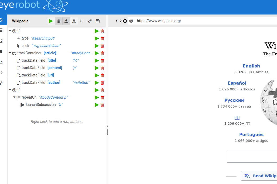Viewport: 277px width, 184px height.
Task: Run the trackDataField [title] action
Action: coord(97,61)
